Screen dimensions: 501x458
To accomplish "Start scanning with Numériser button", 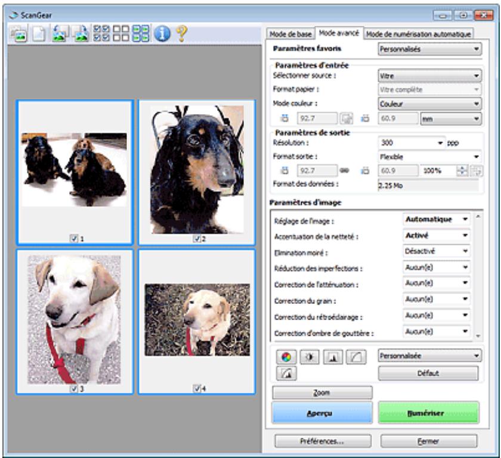I will (428, 413).
